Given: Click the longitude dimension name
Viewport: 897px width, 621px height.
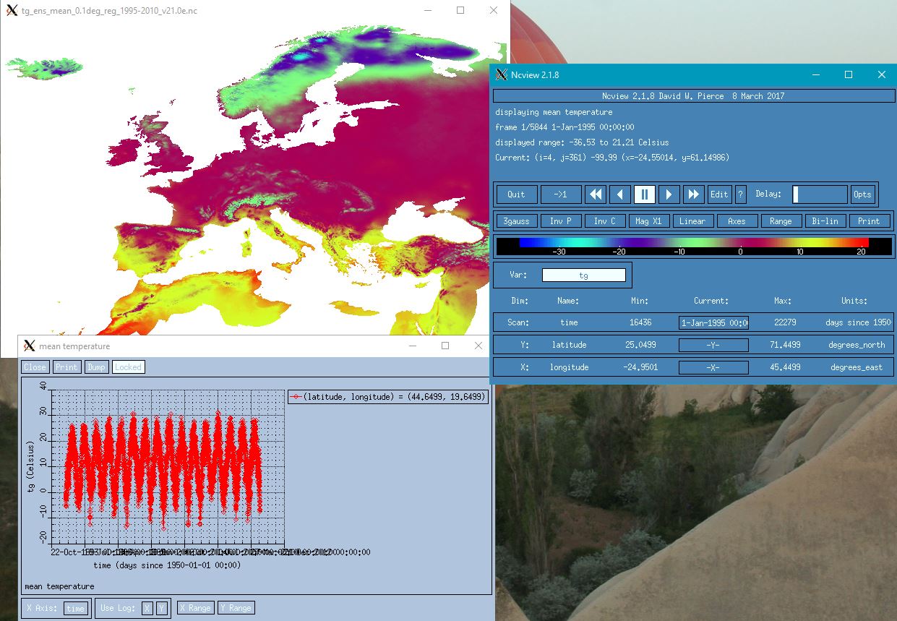Looking at the screenshot, I should 569,367.
